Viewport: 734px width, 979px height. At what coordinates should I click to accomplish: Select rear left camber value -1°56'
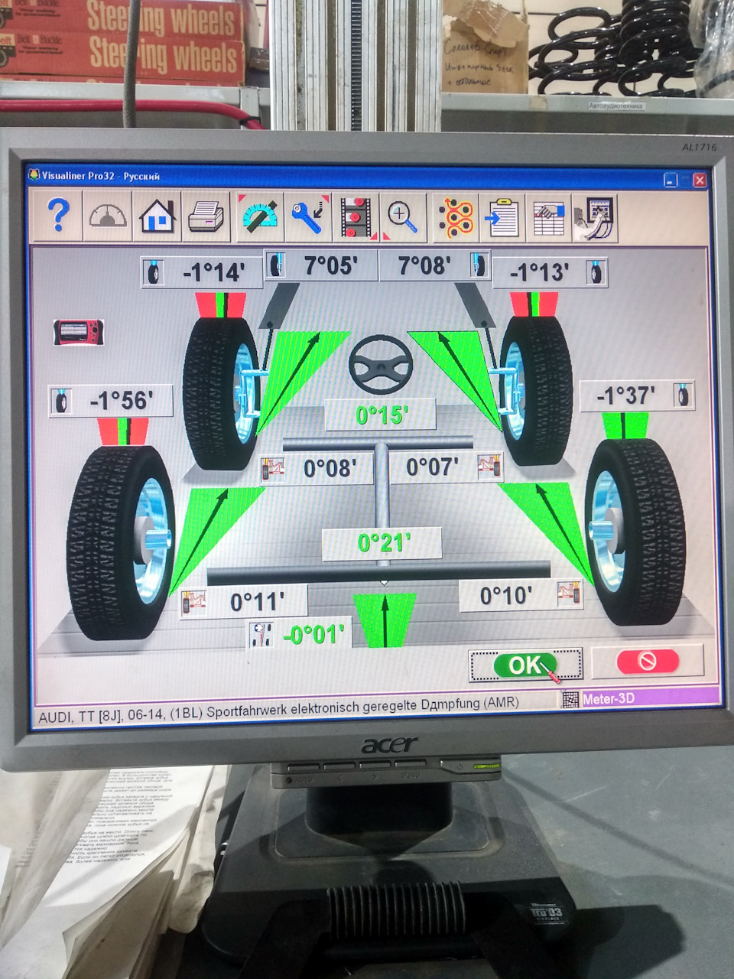(122, 401)
